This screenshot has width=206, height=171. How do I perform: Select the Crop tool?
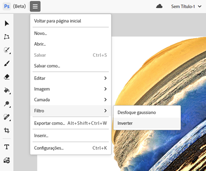tap(7, 130)
